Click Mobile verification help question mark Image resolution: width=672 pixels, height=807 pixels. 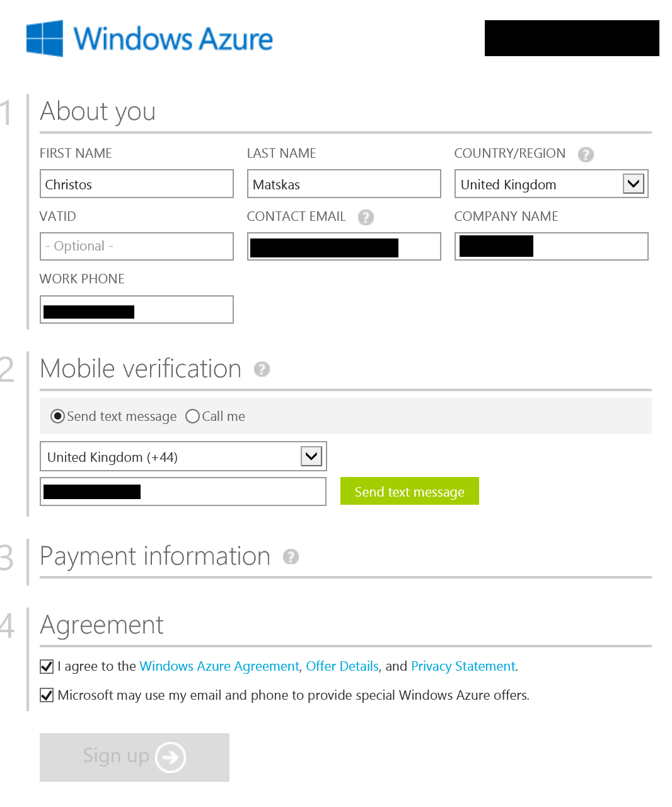pyautogui.click(x=262, y=369)
